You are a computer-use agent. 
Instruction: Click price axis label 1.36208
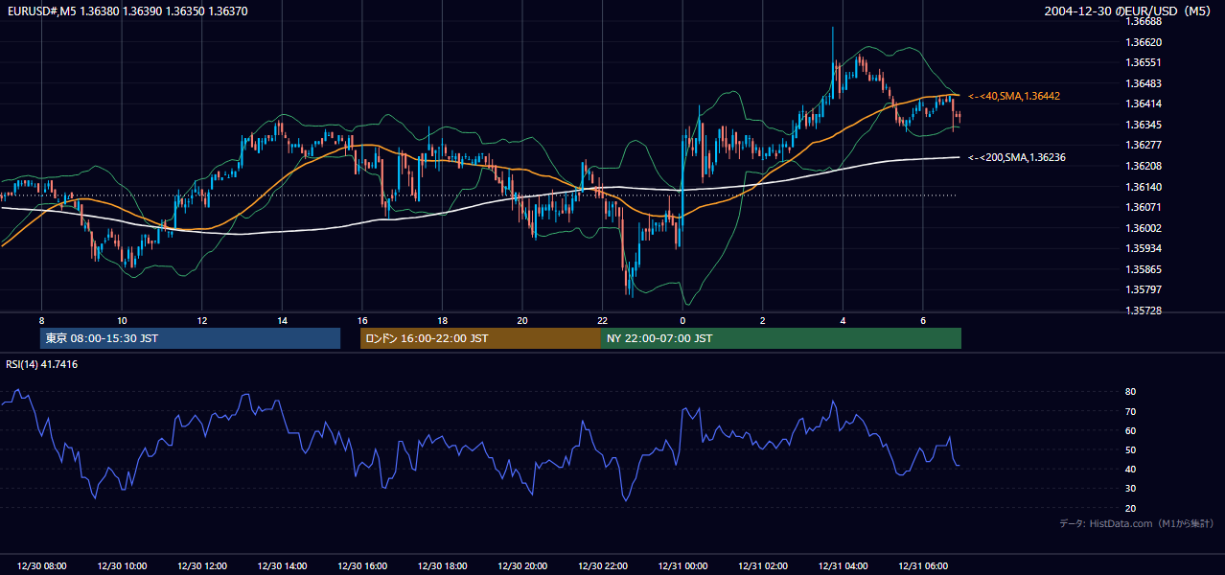click(1143, 166)
